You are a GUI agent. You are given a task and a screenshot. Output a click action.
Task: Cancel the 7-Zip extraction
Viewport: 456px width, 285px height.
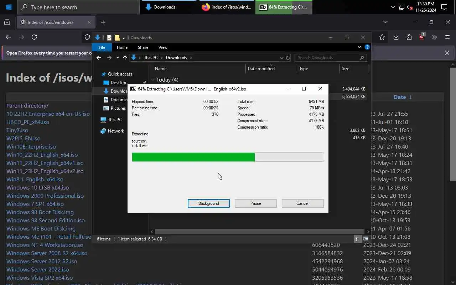coord(302,203)
